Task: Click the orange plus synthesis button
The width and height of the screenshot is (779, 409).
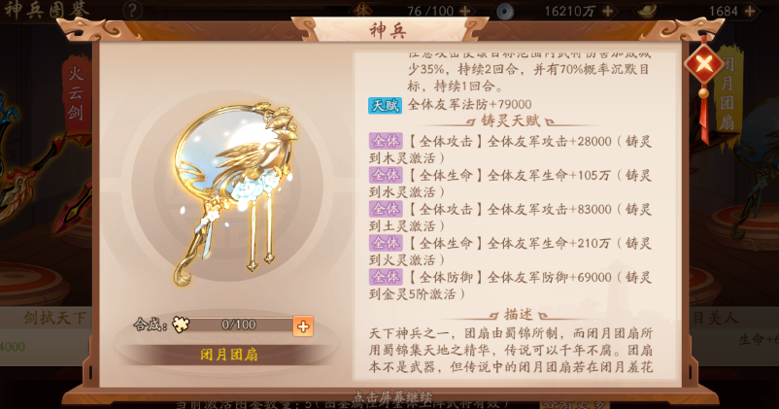Action: pos(303,326)
